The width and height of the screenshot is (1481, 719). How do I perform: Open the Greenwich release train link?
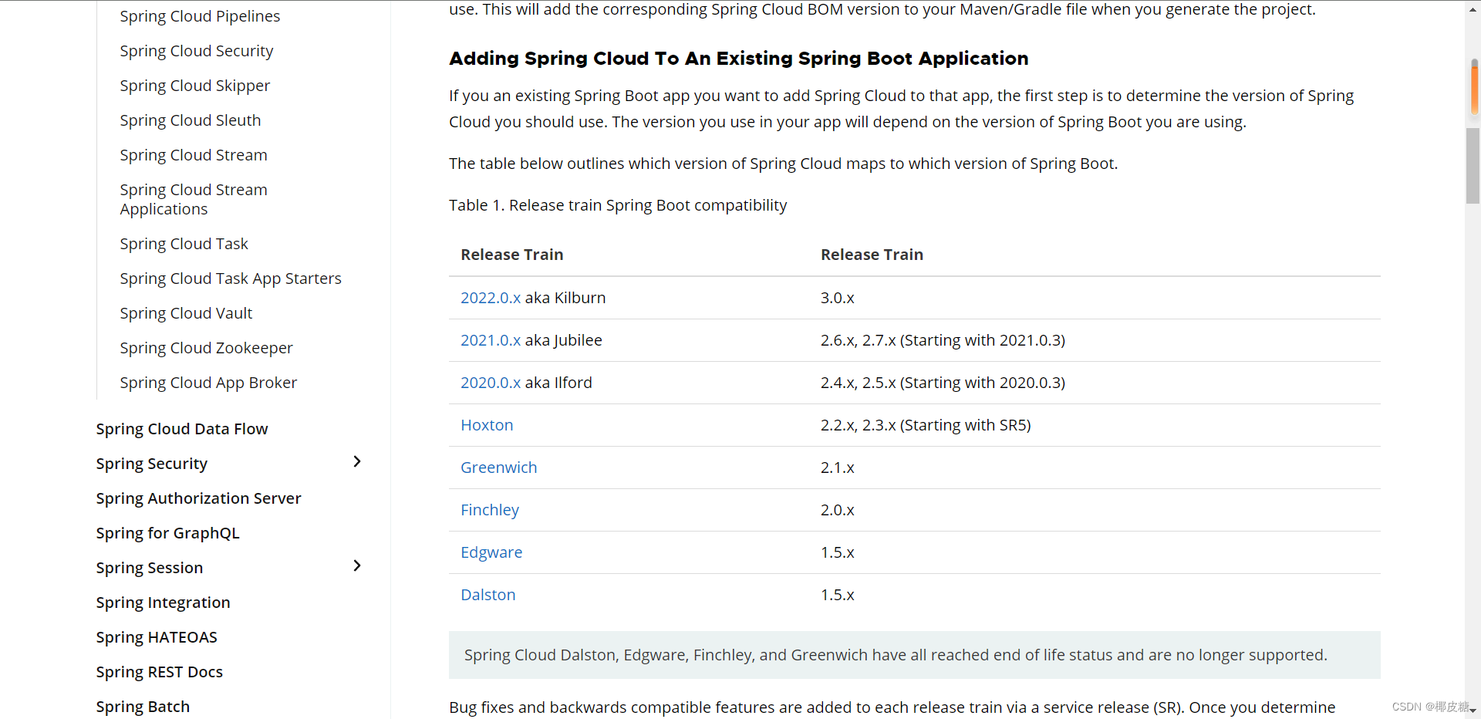[498, 468]
